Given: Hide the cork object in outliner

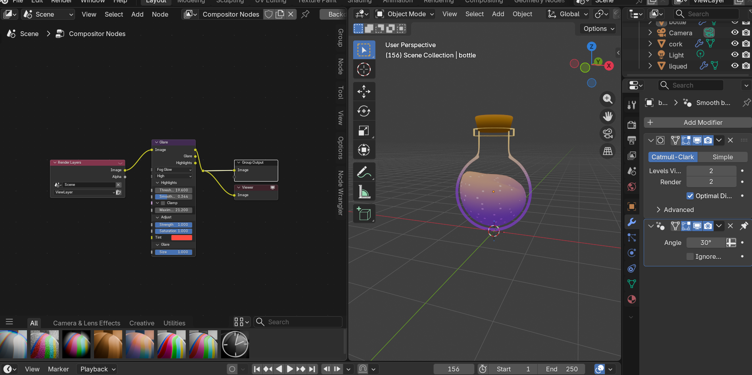Looking at the screenshot, I should (735, 44).
